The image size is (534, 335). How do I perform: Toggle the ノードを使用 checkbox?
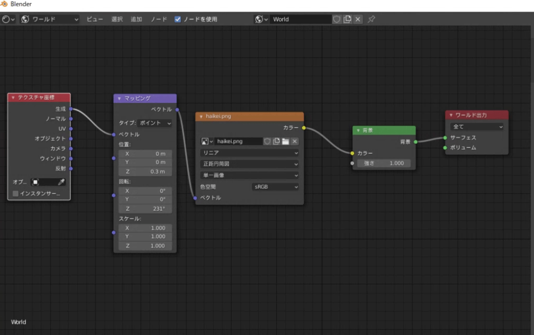point(178,19)
